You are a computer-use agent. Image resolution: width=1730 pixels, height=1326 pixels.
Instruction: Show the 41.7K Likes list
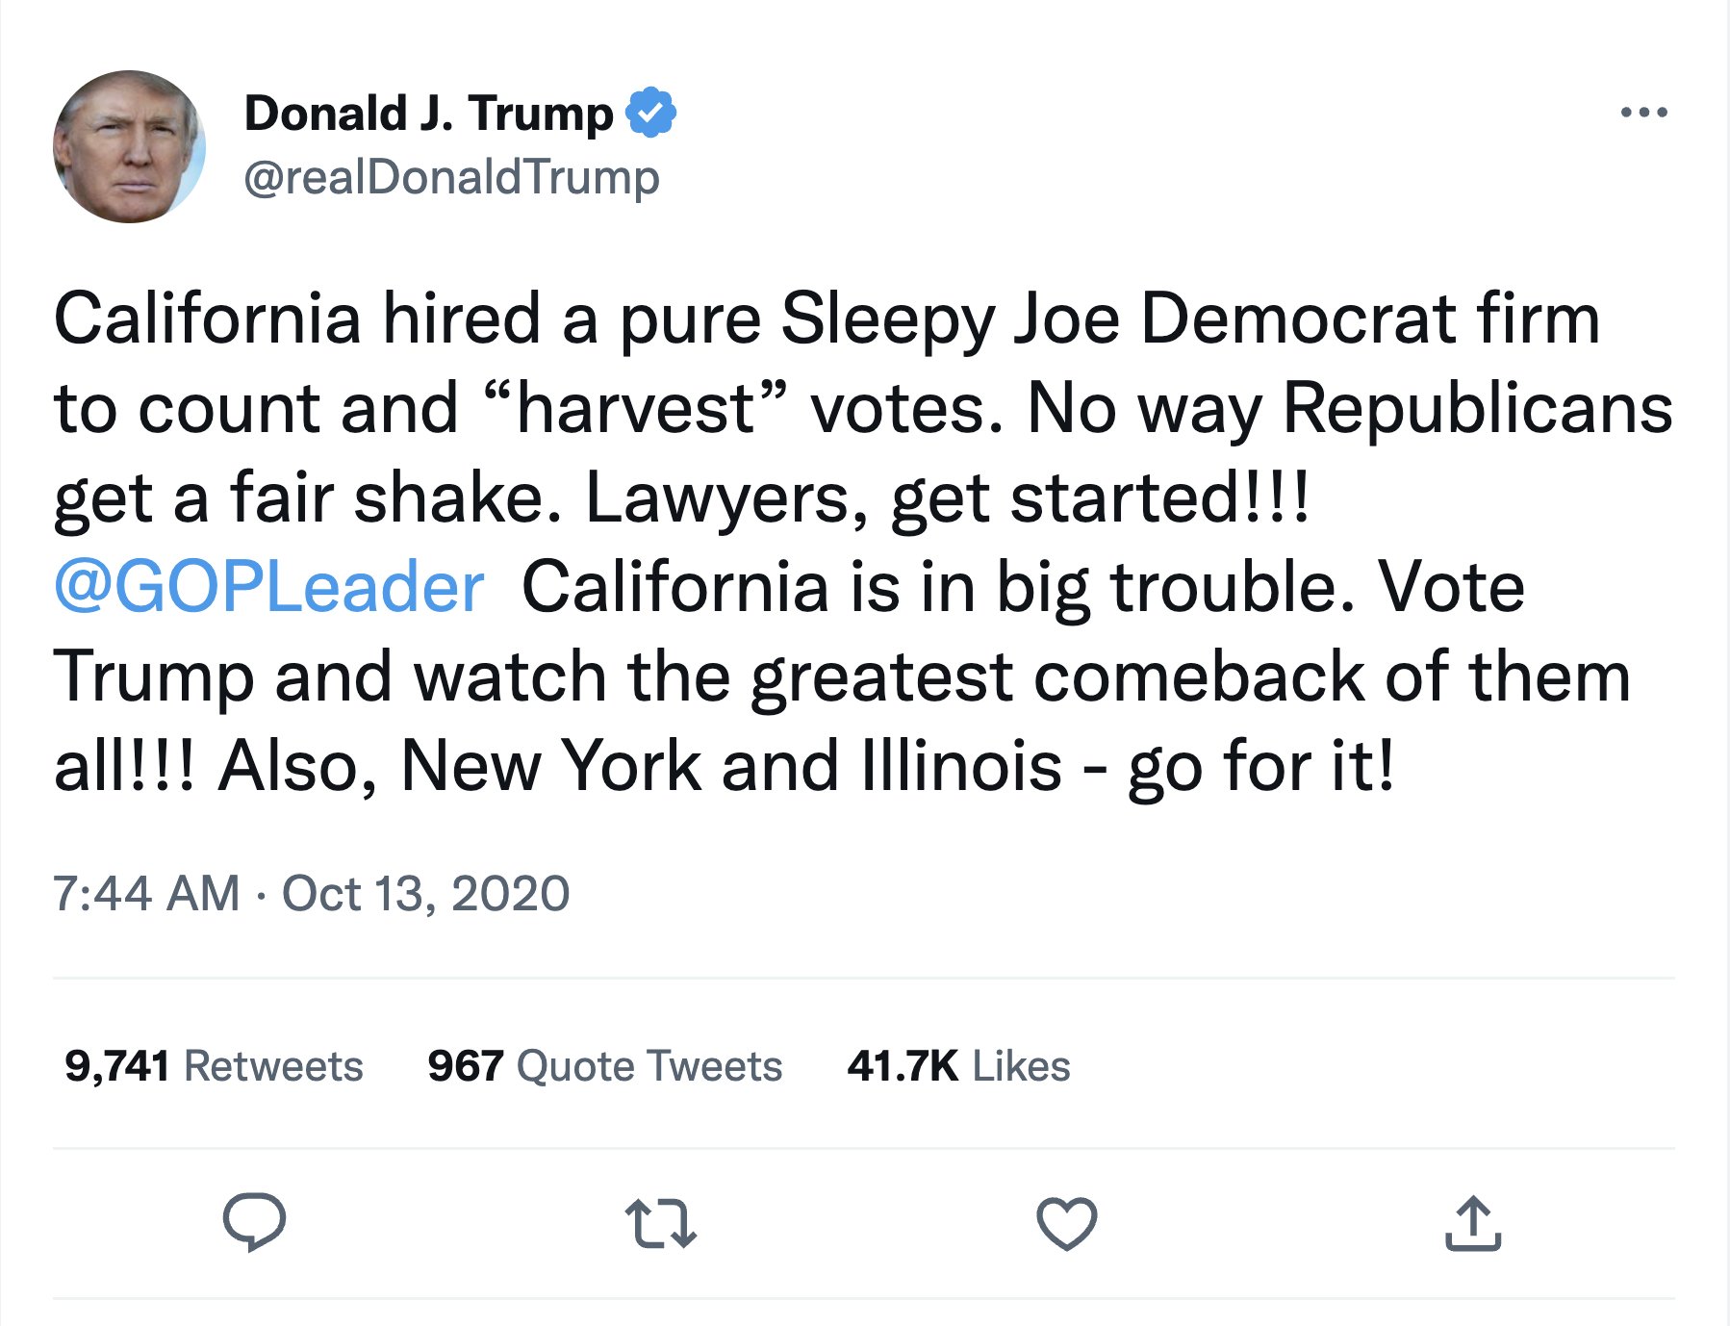coord(958,1066)
